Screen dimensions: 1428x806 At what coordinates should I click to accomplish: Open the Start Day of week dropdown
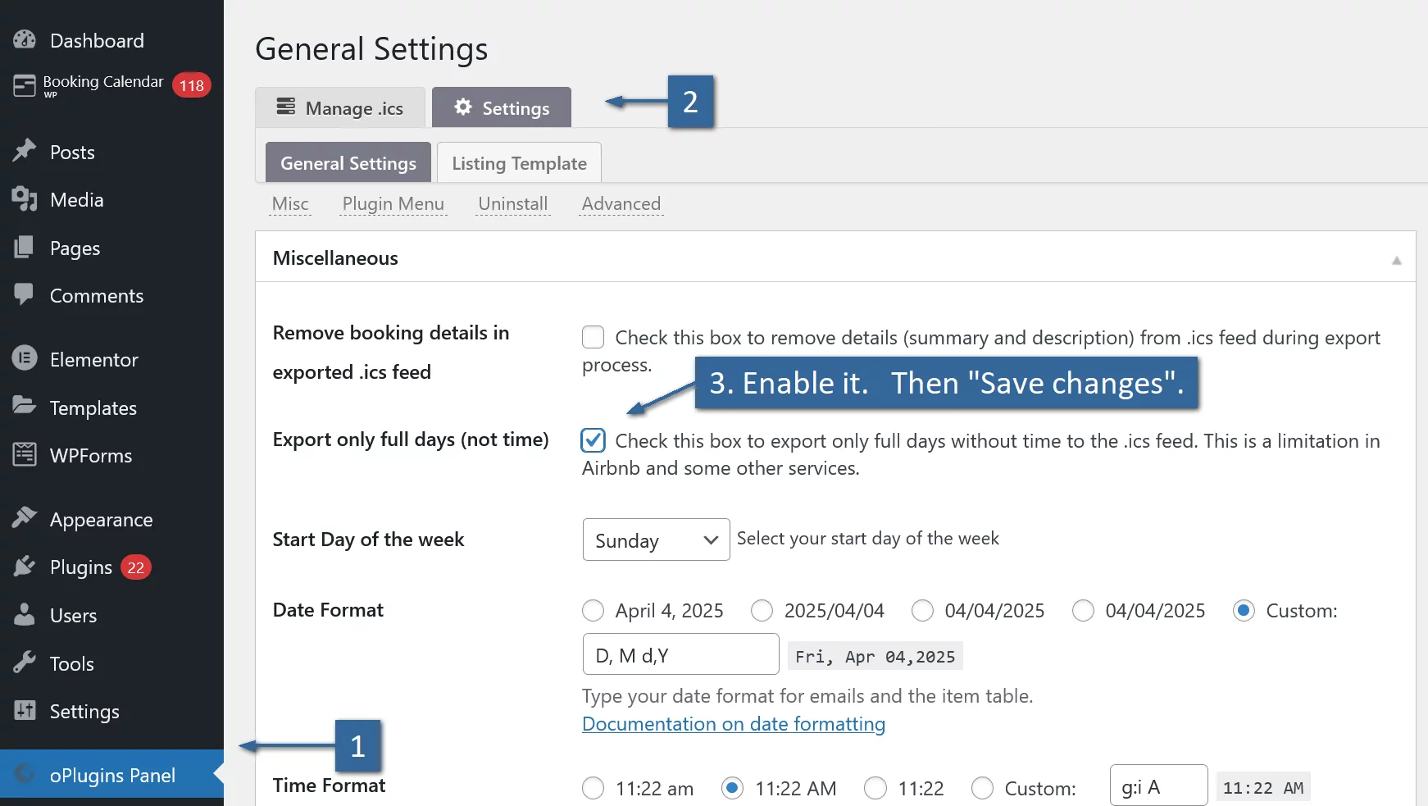click(x=656, y=540)
